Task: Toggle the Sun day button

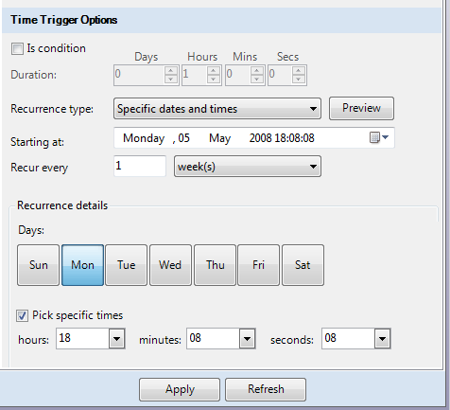Action: pos(38,265)
